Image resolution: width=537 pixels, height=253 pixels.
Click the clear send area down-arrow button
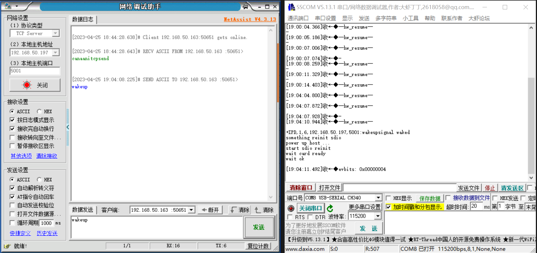click(240, 210)
